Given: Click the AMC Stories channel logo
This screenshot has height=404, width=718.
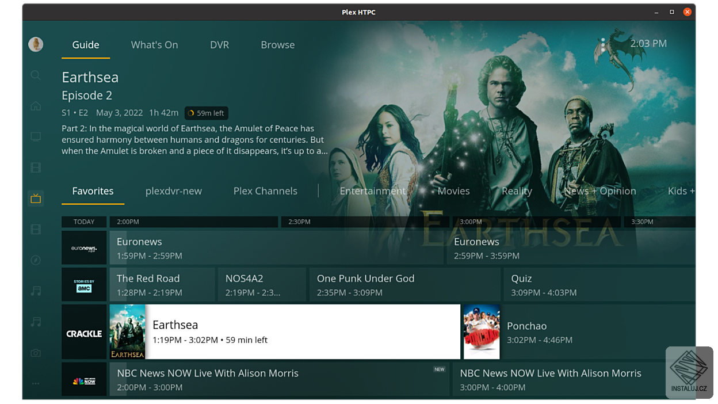Looking at the screenshot, I should (84, 284).
